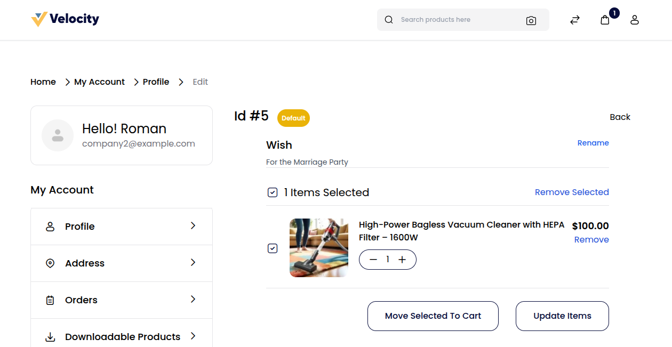Open Downloadable Products menu item

[122, 336]
